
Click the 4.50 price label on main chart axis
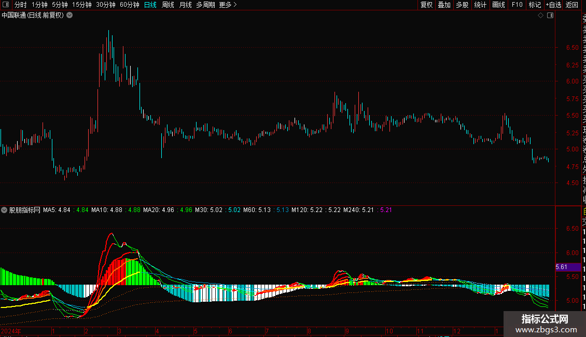(572, 182)
